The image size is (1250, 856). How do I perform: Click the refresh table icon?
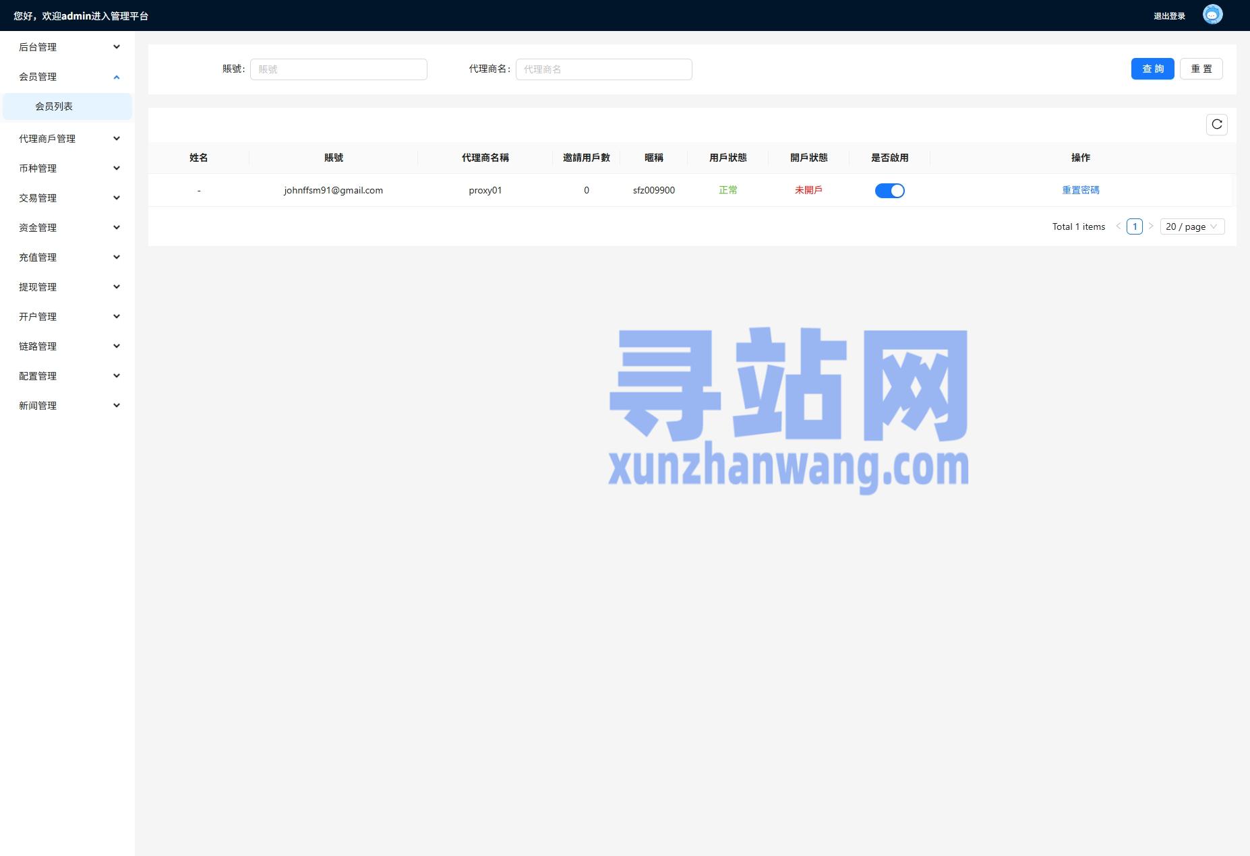1216,125
